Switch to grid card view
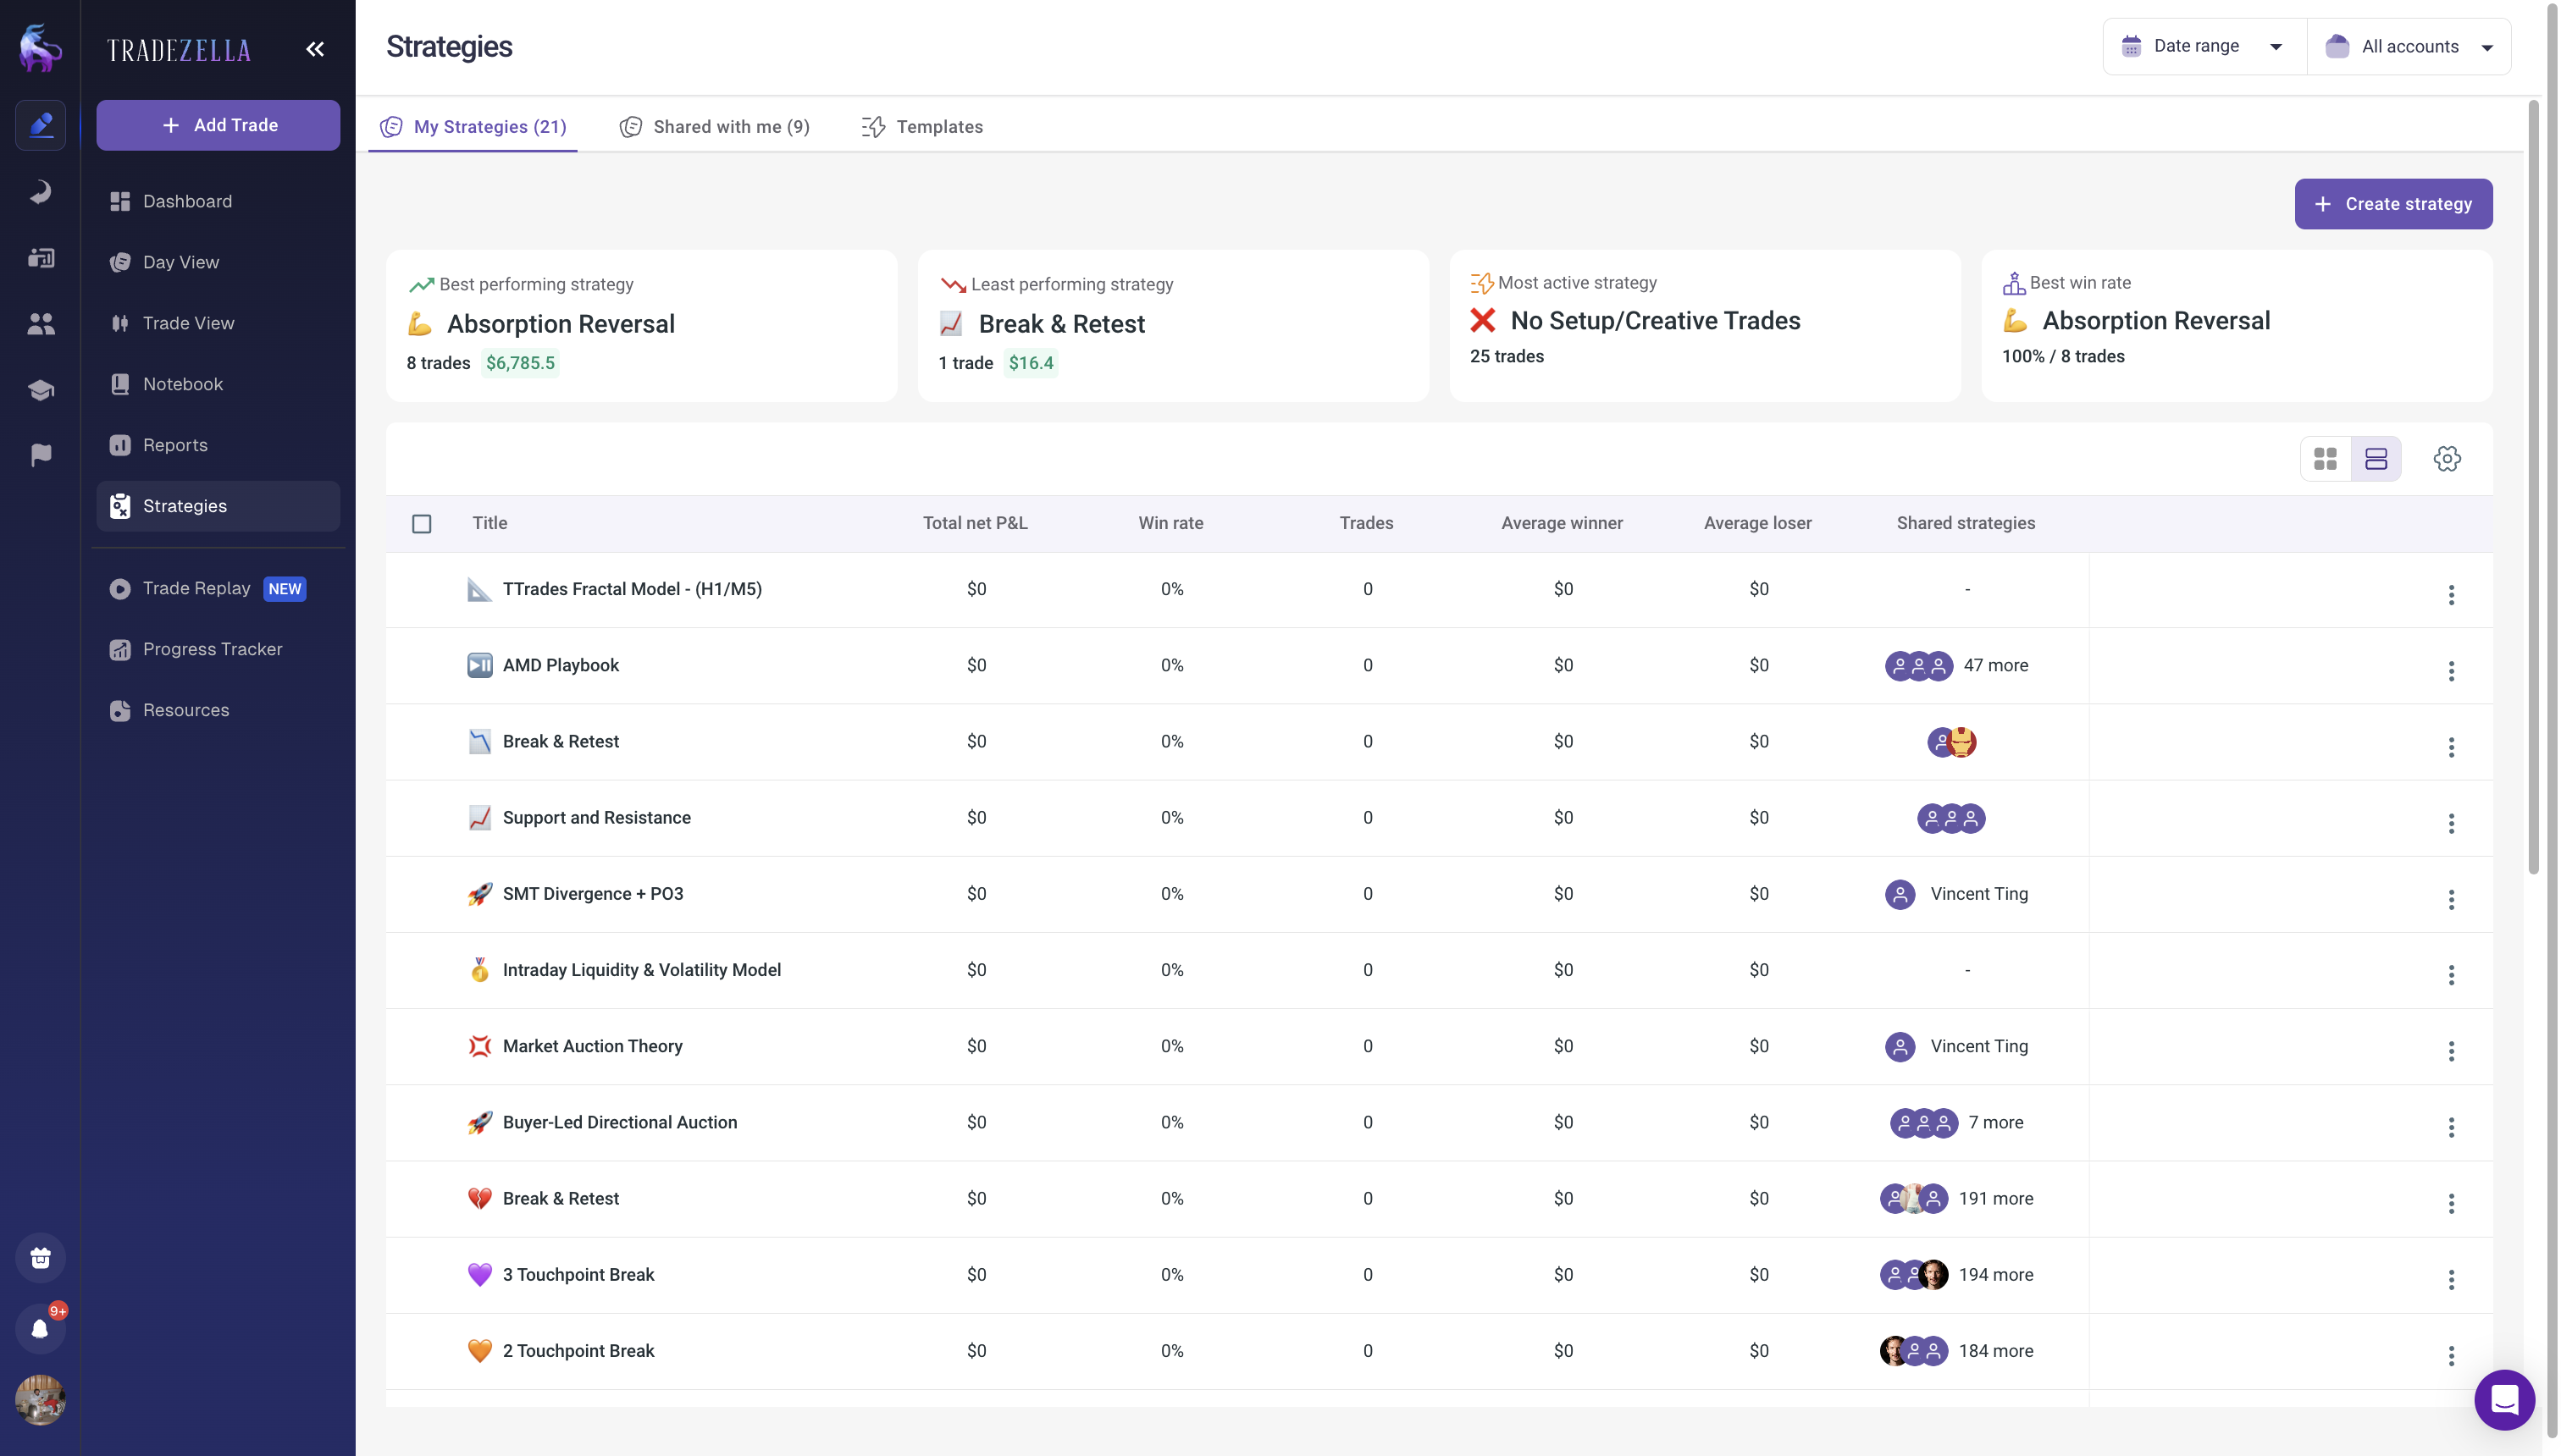2561x1456 pixels. pos(2325,459)
